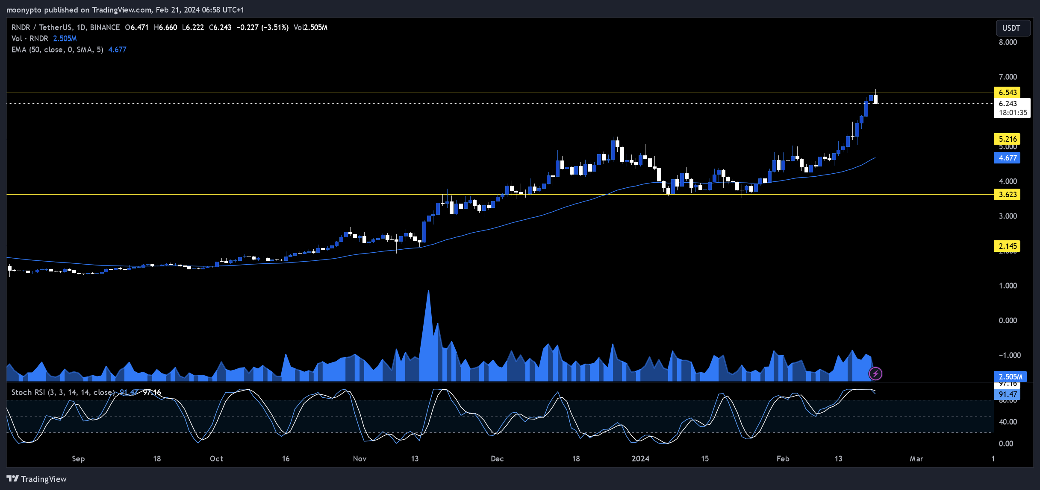The image size is (1040, 490).
Task: Click the yellow 6.543 price label
Action: click(1007, 93)
